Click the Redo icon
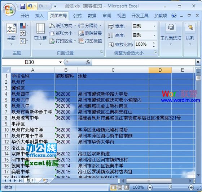The image size is (202, 192). 41,6
